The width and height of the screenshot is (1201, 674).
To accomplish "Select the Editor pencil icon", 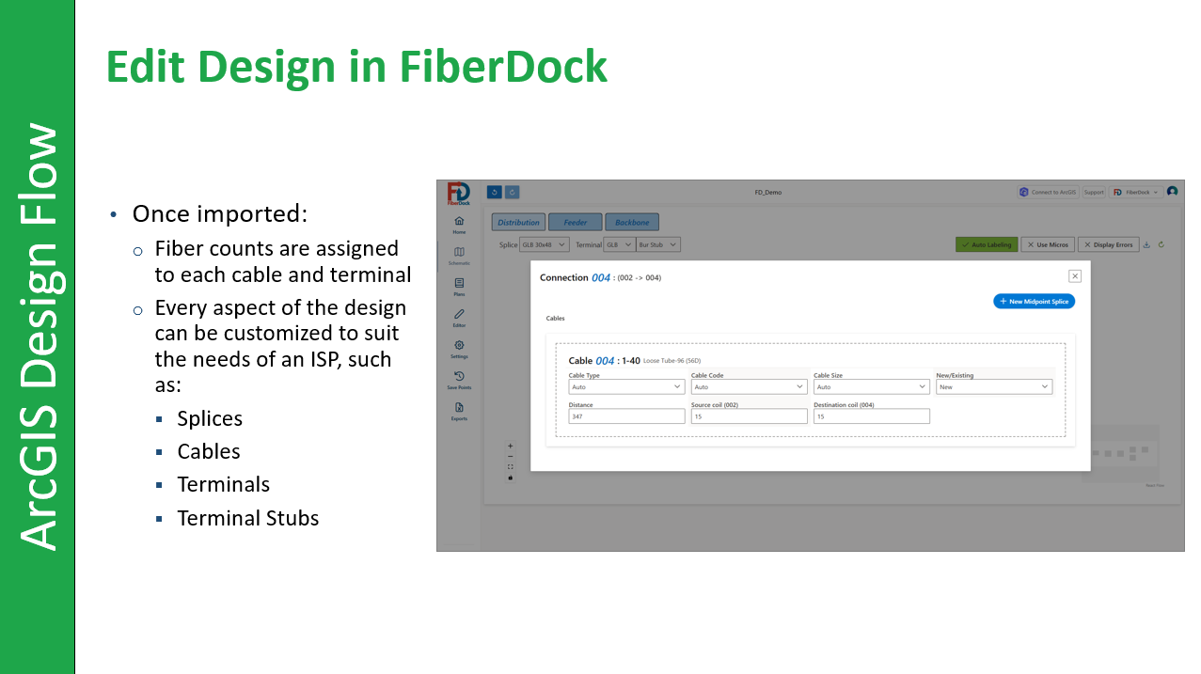I will [x=459, y=314].
